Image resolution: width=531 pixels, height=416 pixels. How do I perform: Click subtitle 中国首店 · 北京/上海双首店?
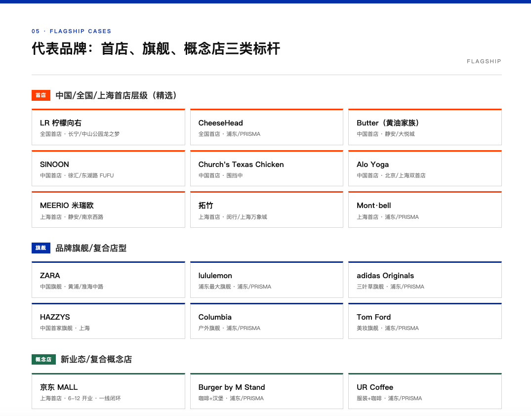pyautogui.click(x=391, y=175)
